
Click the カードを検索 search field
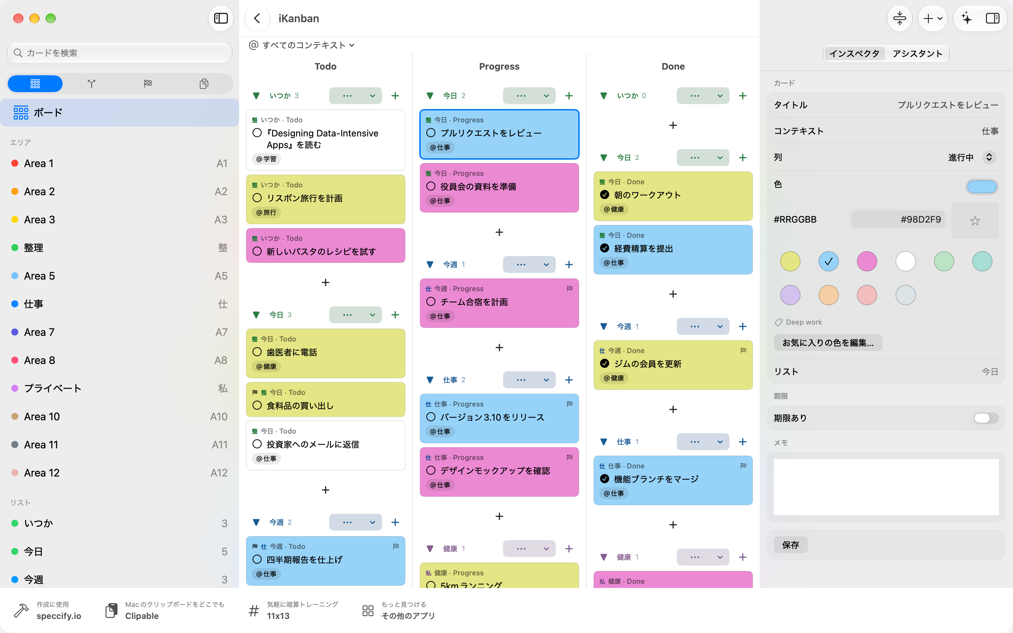(x=120, y=53)
